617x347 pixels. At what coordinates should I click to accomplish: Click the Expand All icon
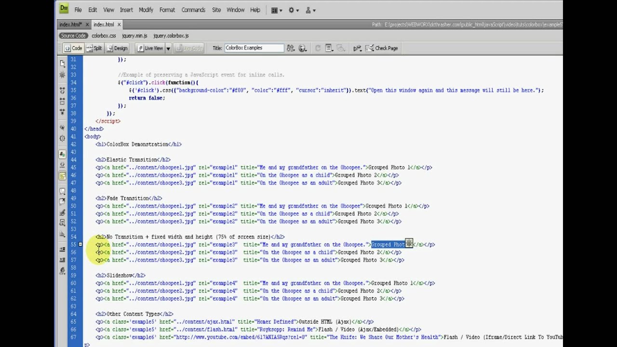tap(62, 112)
